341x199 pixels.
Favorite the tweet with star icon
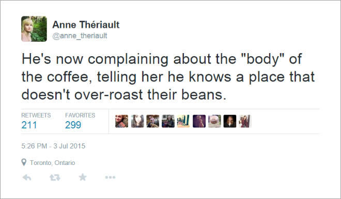coord(83,177)
